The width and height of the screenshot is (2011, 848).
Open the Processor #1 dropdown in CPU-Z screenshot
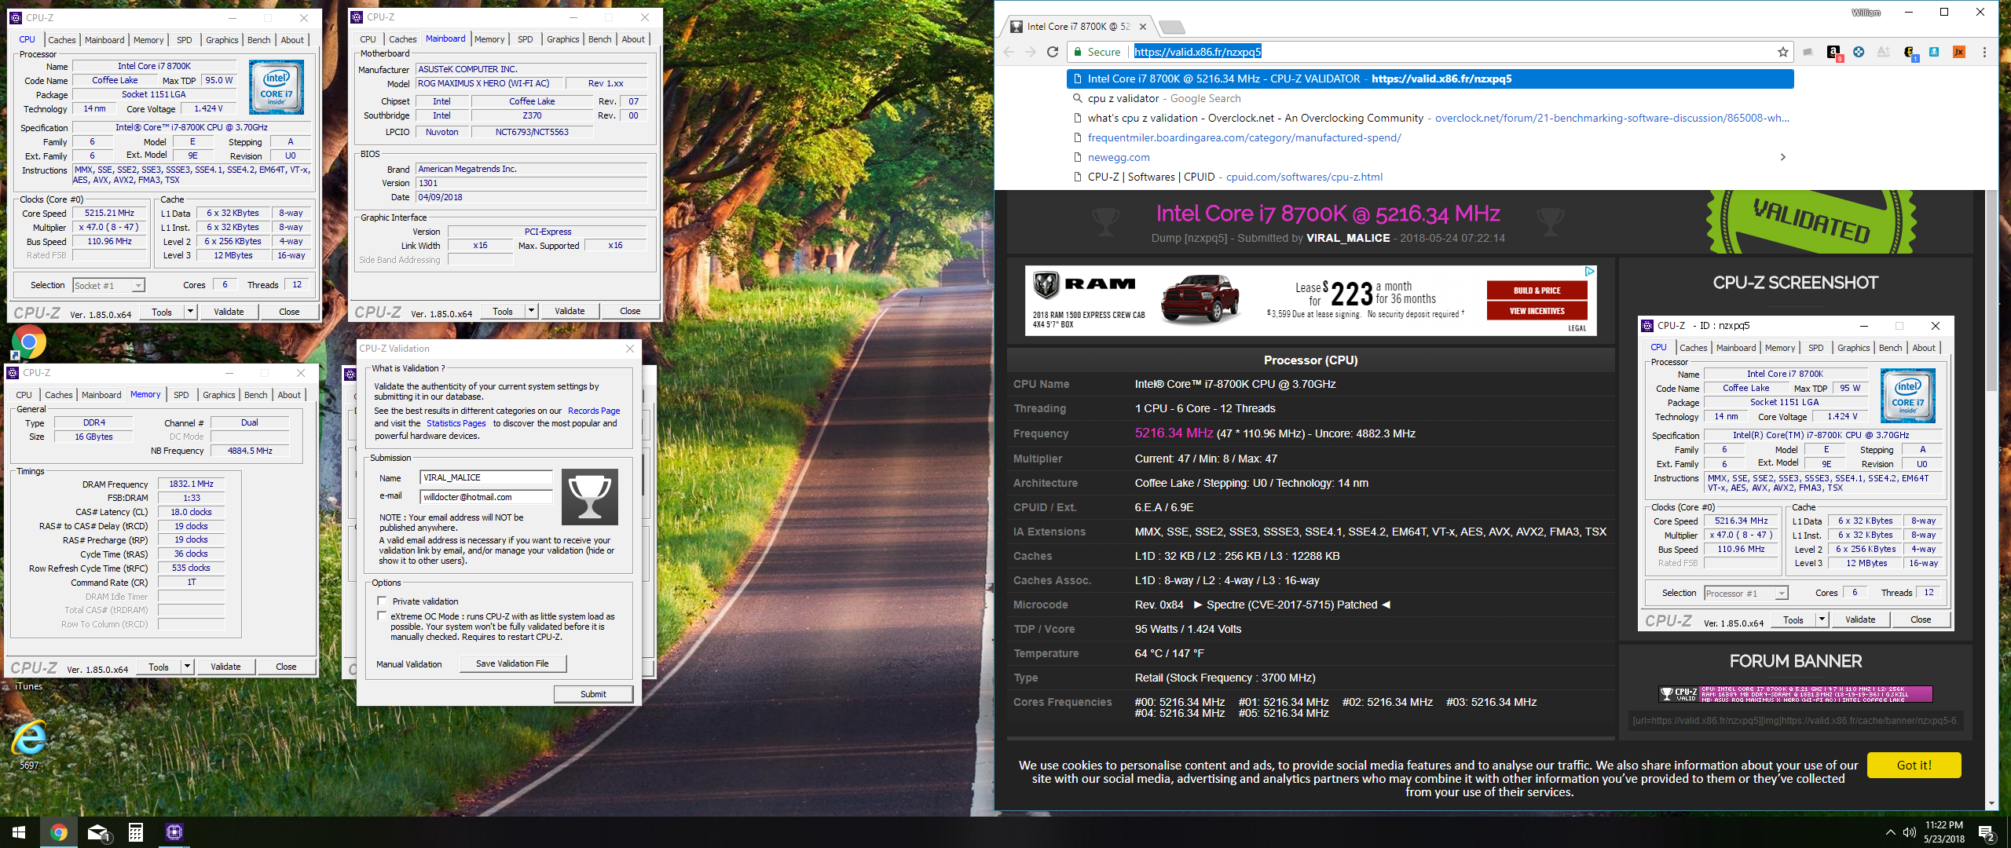[1745, 594]
